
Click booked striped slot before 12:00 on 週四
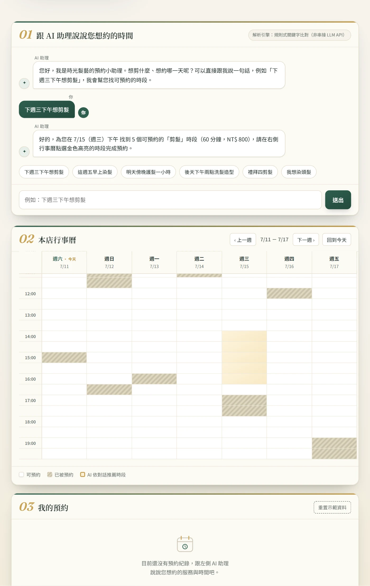pos(289,293)
